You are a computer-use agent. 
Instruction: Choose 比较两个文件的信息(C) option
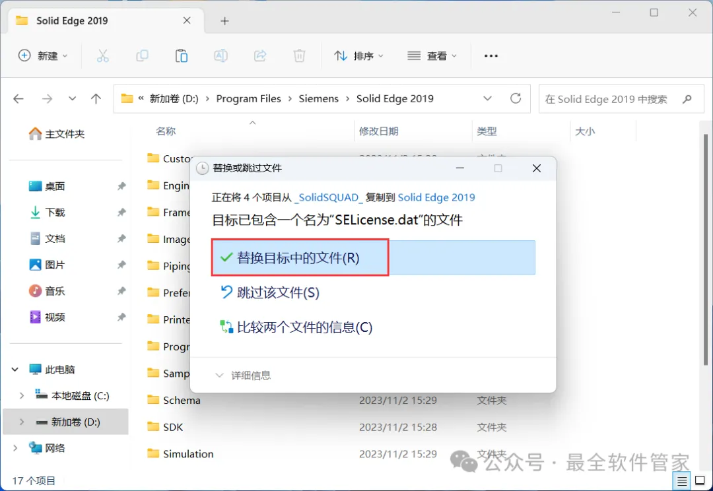coord(296,327)
